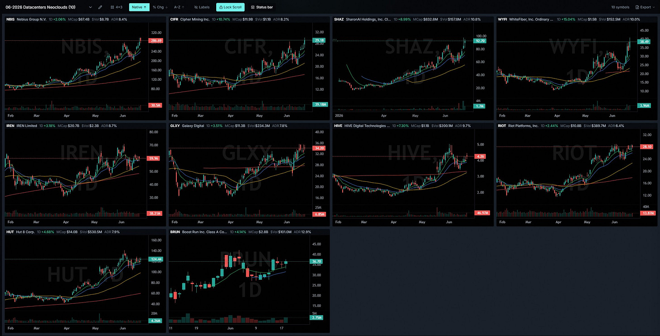
Task: Click the NBIS ticker symbol label
Action: click(10, 19)
